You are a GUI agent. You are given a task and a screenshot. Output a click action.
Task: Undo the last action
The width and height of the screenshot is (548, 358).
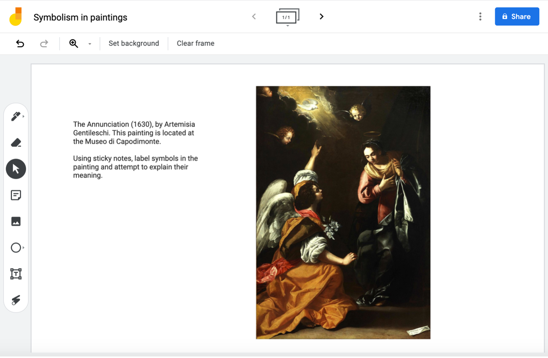(x=20, y=43)
